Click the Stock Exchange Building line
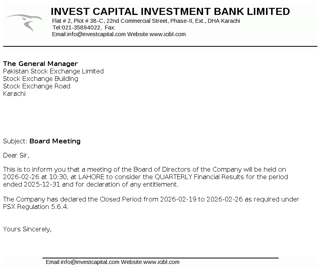 click(x=40, y=79)
